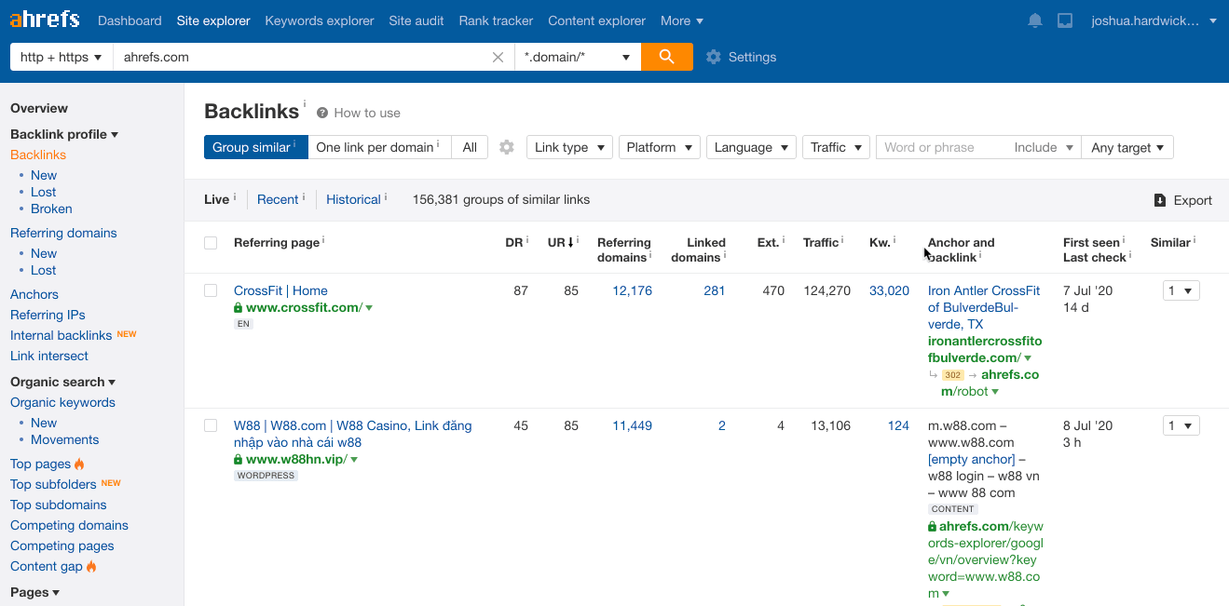1229x606 pixels.
Task: Open the Link type dropdown
Action: click(x=568, y=147)
